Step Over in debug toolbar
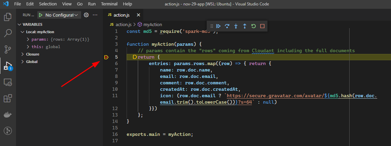Screen dimensions: 391x146 [x=227, y=26]
